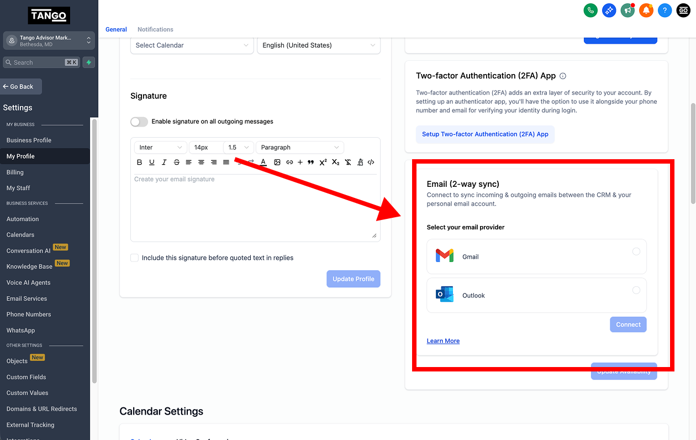Screen dimensions: 696x440
Task: Insert a blockquote in the signature
Action: click(310, 163)
